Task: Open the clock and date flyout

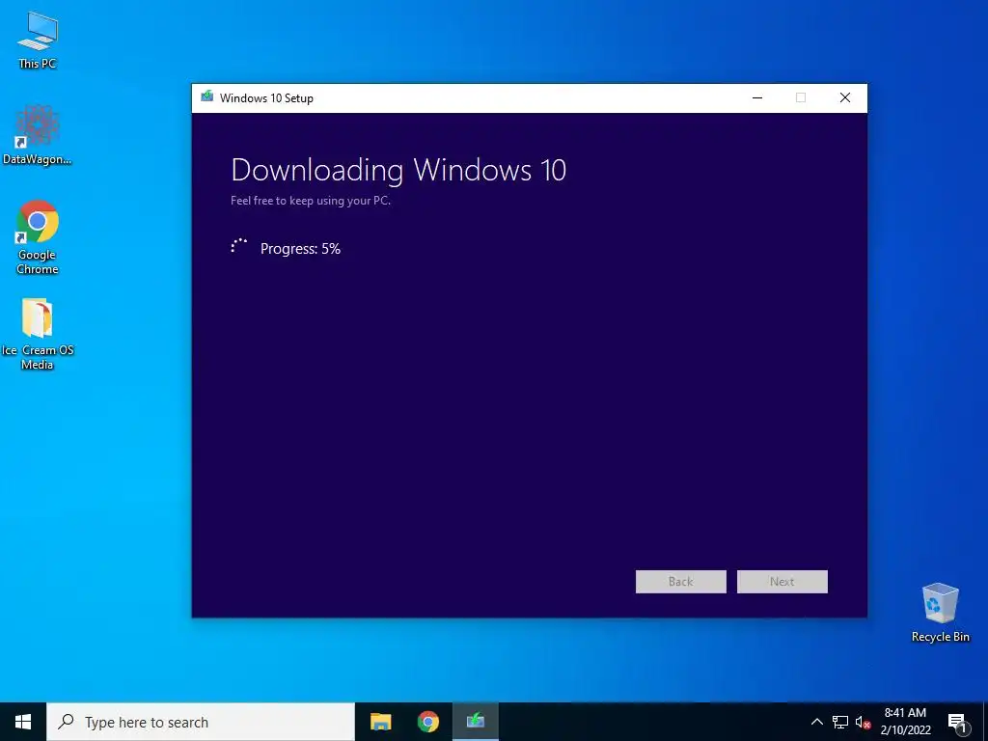Action: [x=905, y=722]
